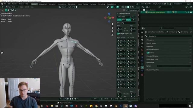
Task: Expand the Custom Properties panel
Action: (153, 70)
